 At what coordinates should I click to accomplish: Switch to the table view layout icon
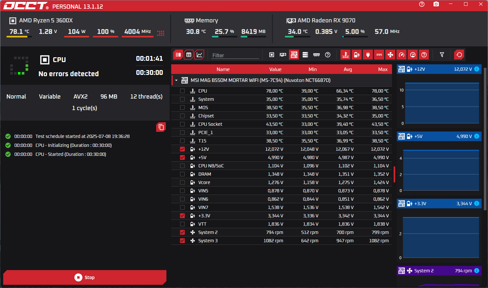click(189, 55)
